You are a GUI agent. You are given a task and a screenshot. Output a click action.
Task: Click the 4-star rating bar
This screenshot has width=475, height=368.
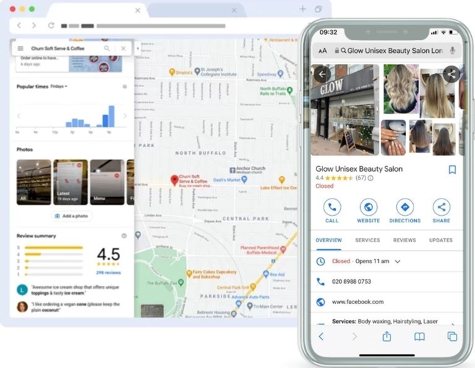[54, 254]
